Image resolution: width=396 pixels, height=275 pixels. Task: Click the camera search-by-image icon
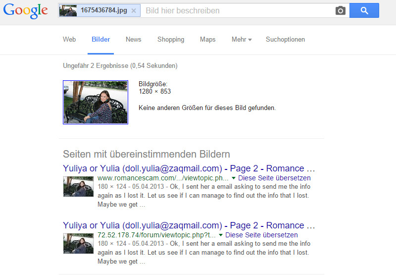(340, 10)
